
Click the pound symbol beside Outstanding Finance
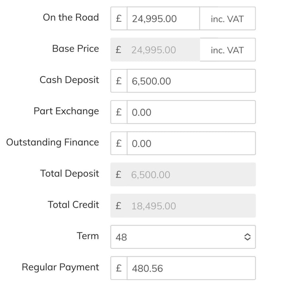pyautogui.click(x=119, y=144)
